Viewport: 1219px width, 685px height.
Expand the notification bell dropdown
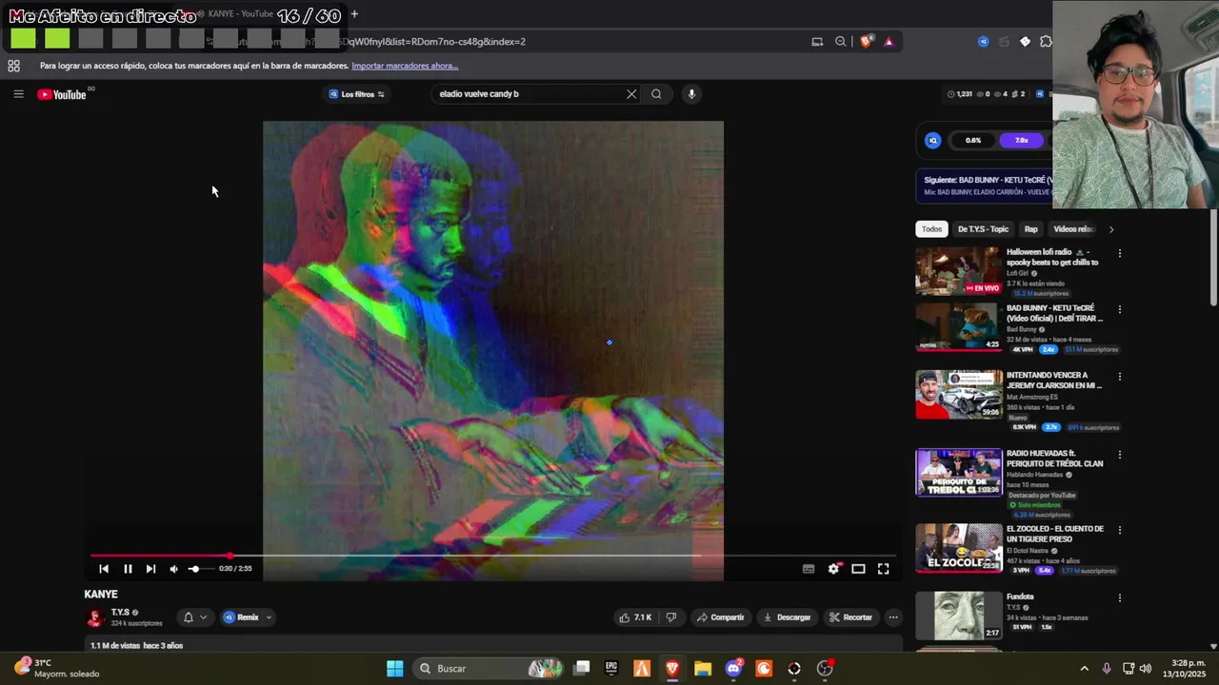(x=194, y=617)
